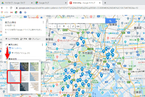
Task: Click the blue pin near 台東区
Action: point(98,35)
